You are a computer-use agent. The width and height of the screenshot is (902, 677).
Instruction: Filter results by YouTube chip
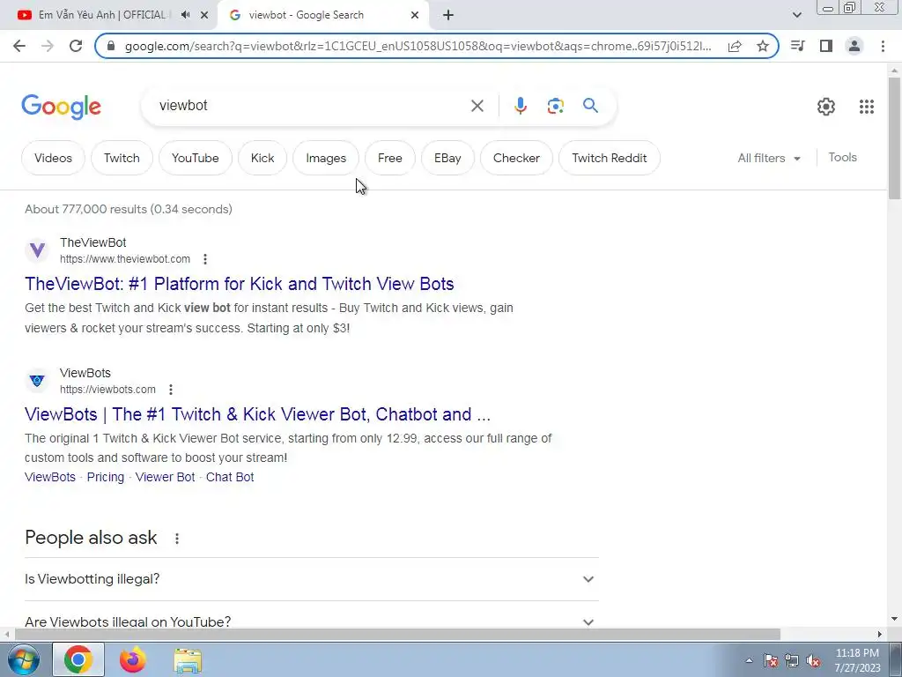(195, 158)
